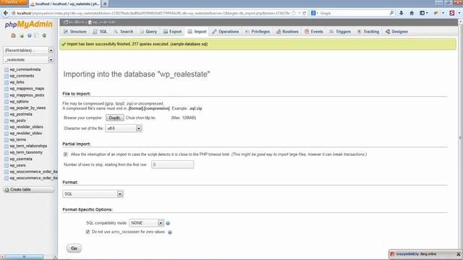Click table icon beside wp_users
Image resolution: width=463 pixels, height=260 pixels.
pos(7,165)
